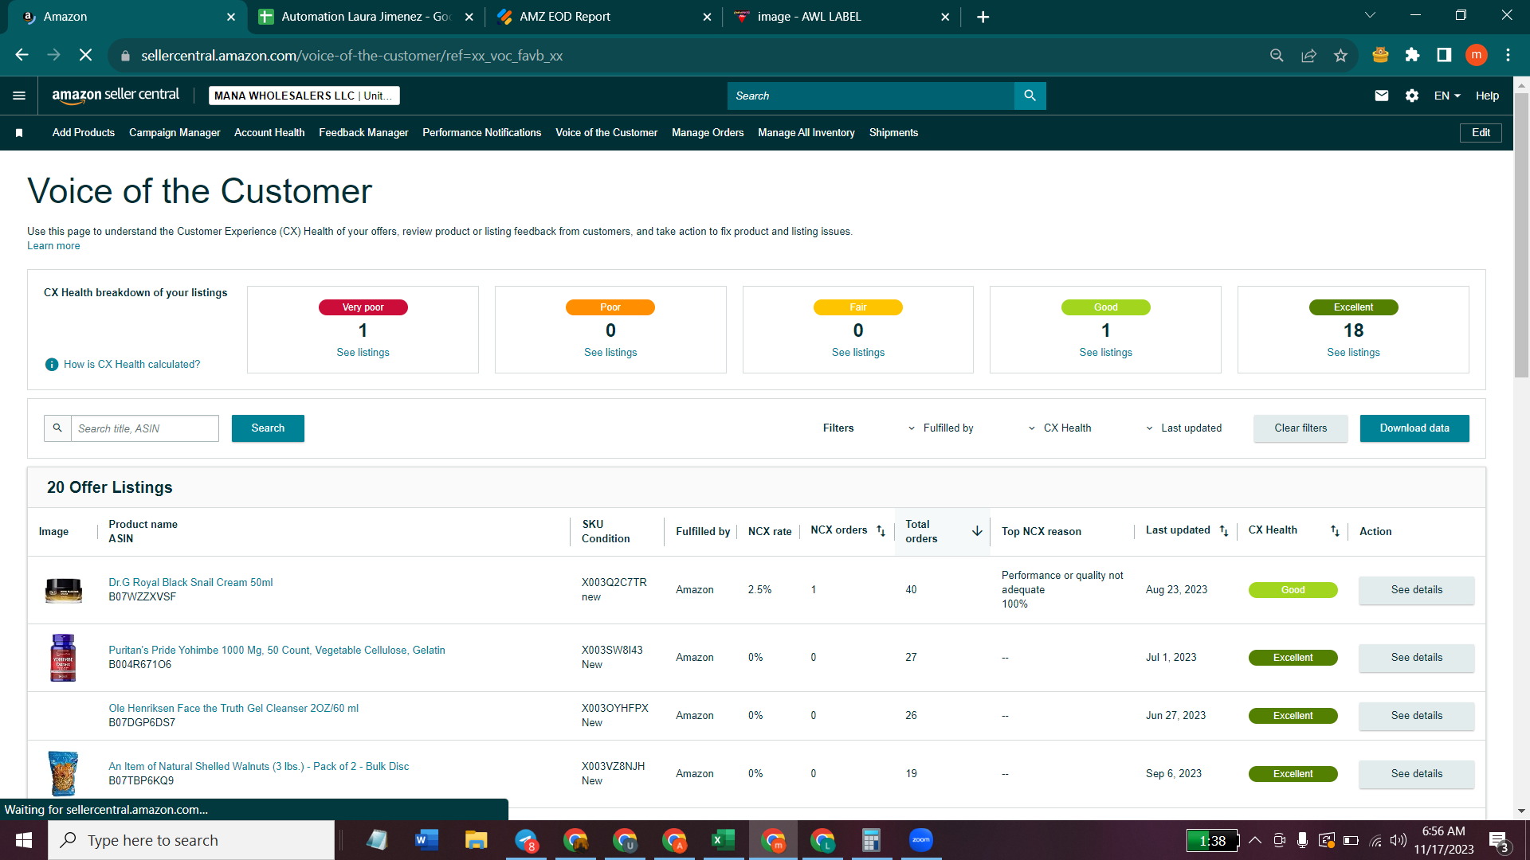Click the Dr.G Snail Cream product thumbnail
The width and height of the screenshot is (1530, 860).
click(x=63, y=590)
